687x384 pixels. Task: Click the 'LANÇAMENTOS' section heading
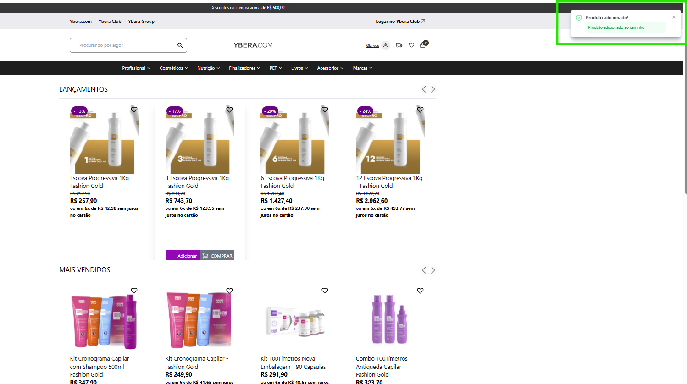click(83, 89)
